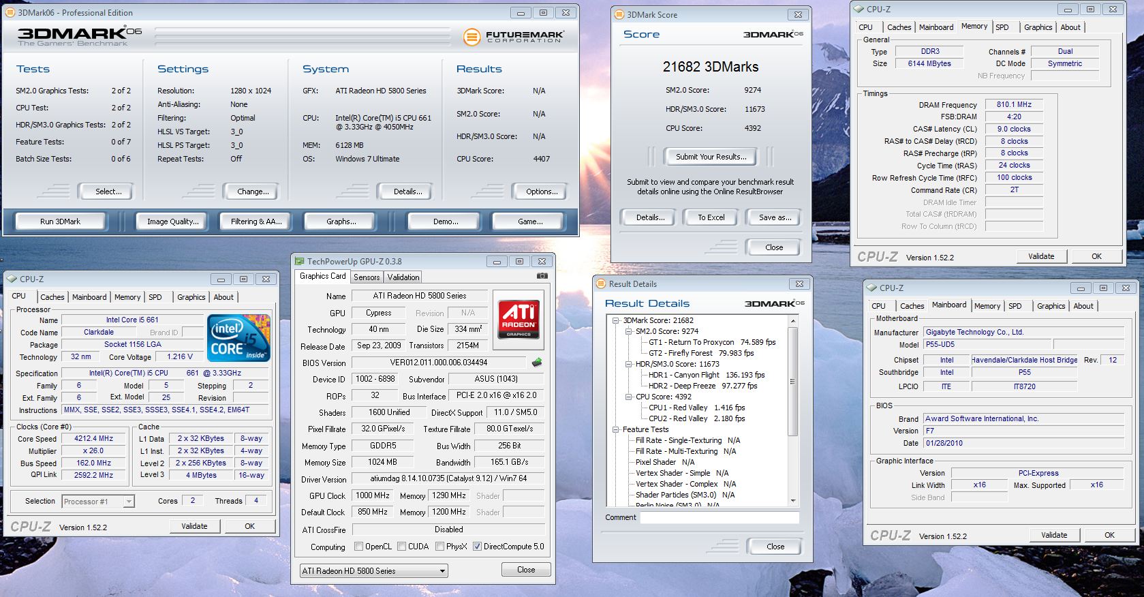Click OK in the CPU-Z window on the Mainboard tab

click(x=1109, y=535)
